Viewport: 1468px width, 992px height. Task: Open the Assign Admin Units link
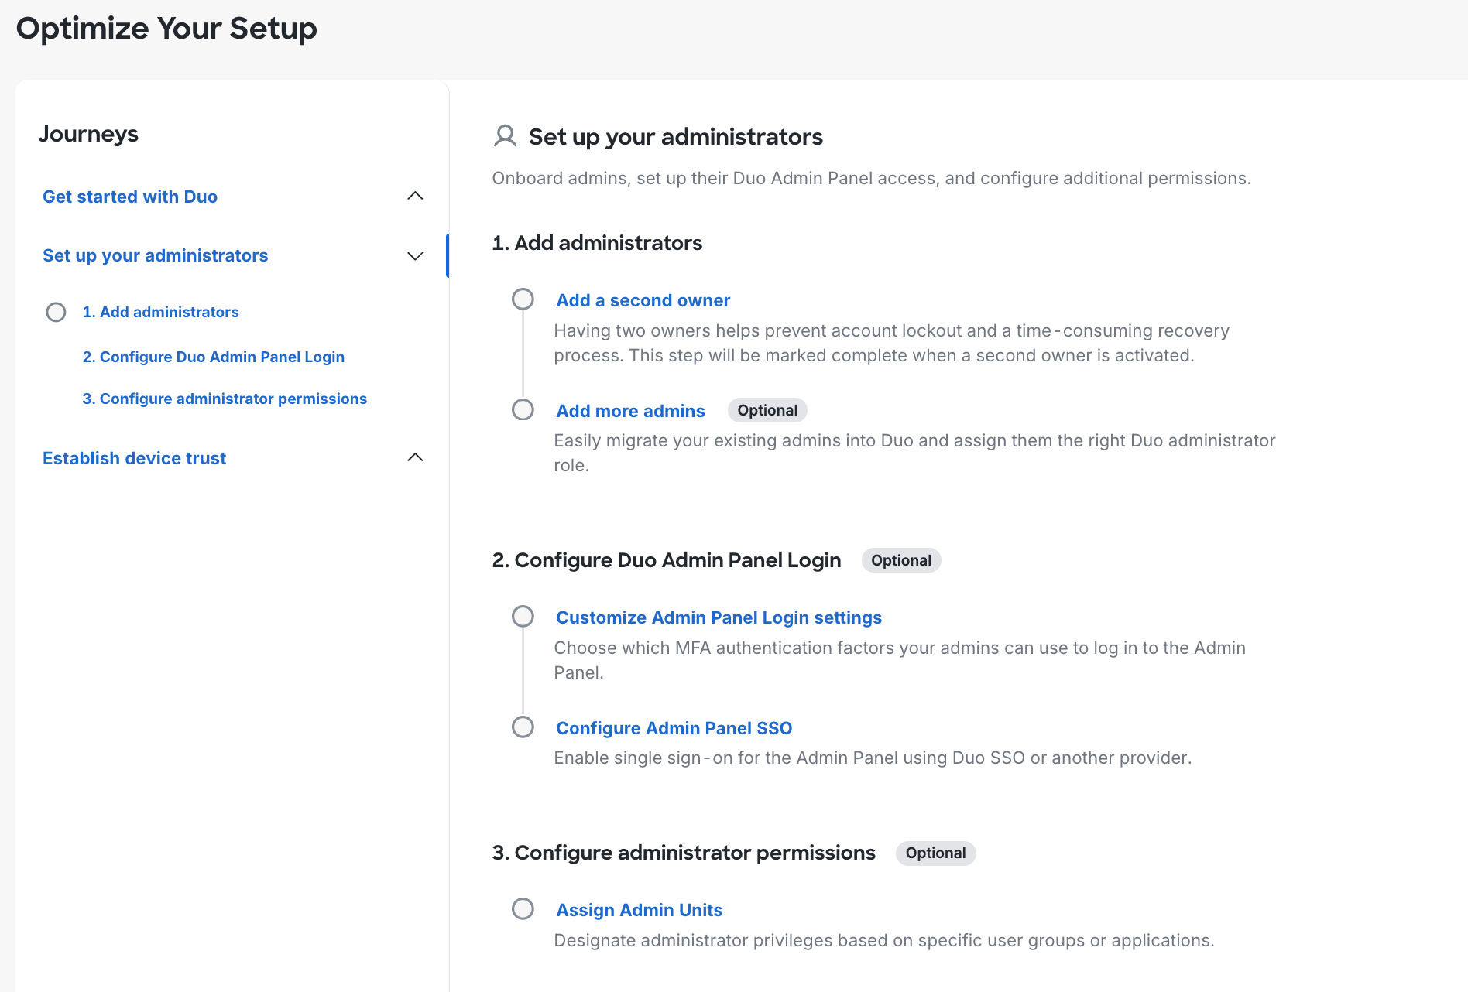pyautogui.click(x=639, y=910)
